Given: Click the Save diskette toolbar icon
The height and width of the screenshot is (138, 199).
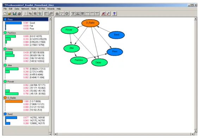Looking at the screenshot, I should [x=14, y=14].
